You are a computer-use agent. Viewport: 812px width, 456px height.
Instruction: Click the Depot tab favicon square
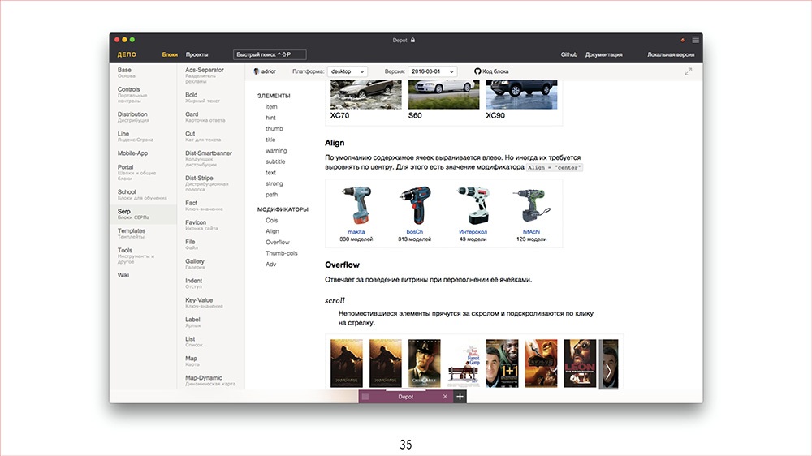point(365,397)
